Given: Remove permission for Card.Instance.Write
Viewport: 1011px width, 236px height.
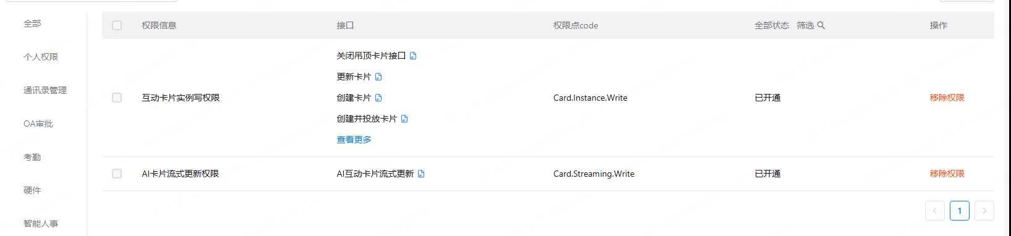Looking at the screenshot, I should click(x=947, y=98).
